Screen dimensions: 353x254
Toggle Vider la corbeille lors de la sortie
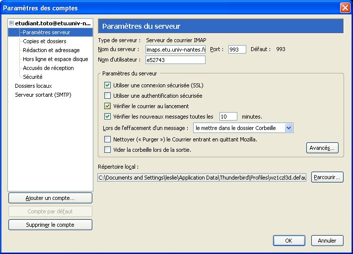point(108,150)
